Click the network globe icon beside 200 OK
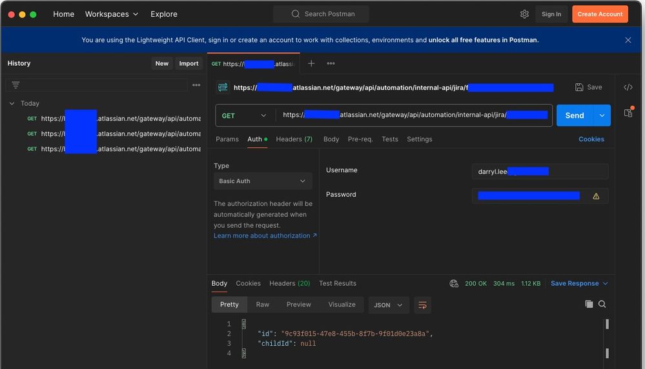 454,284
